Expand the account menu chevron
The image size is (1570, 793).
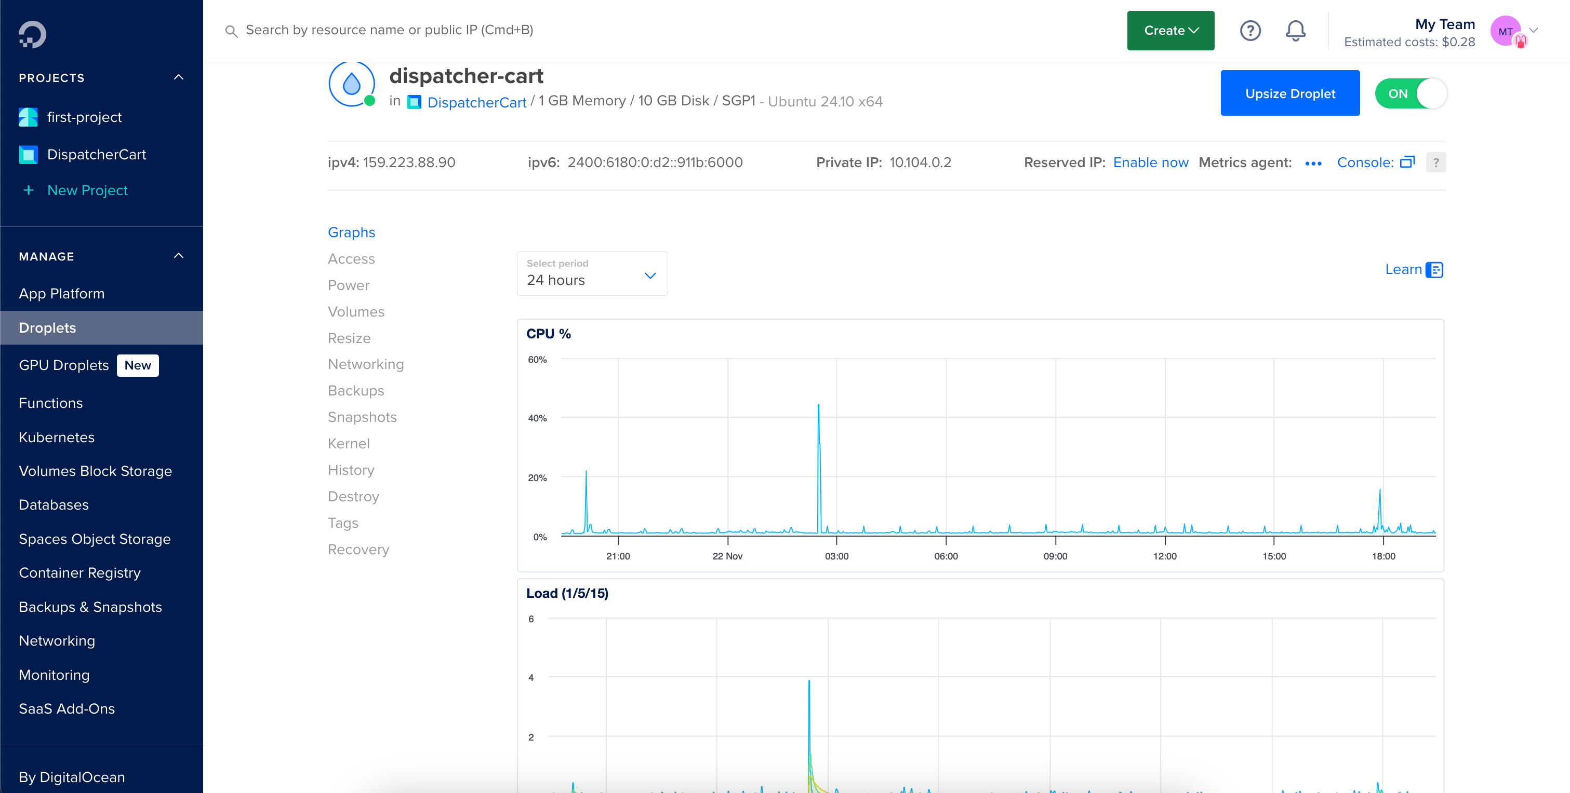[1534, 30]
